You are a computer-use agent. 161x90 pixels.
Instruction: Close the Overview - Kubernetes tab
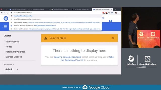[x=112, y=9]
